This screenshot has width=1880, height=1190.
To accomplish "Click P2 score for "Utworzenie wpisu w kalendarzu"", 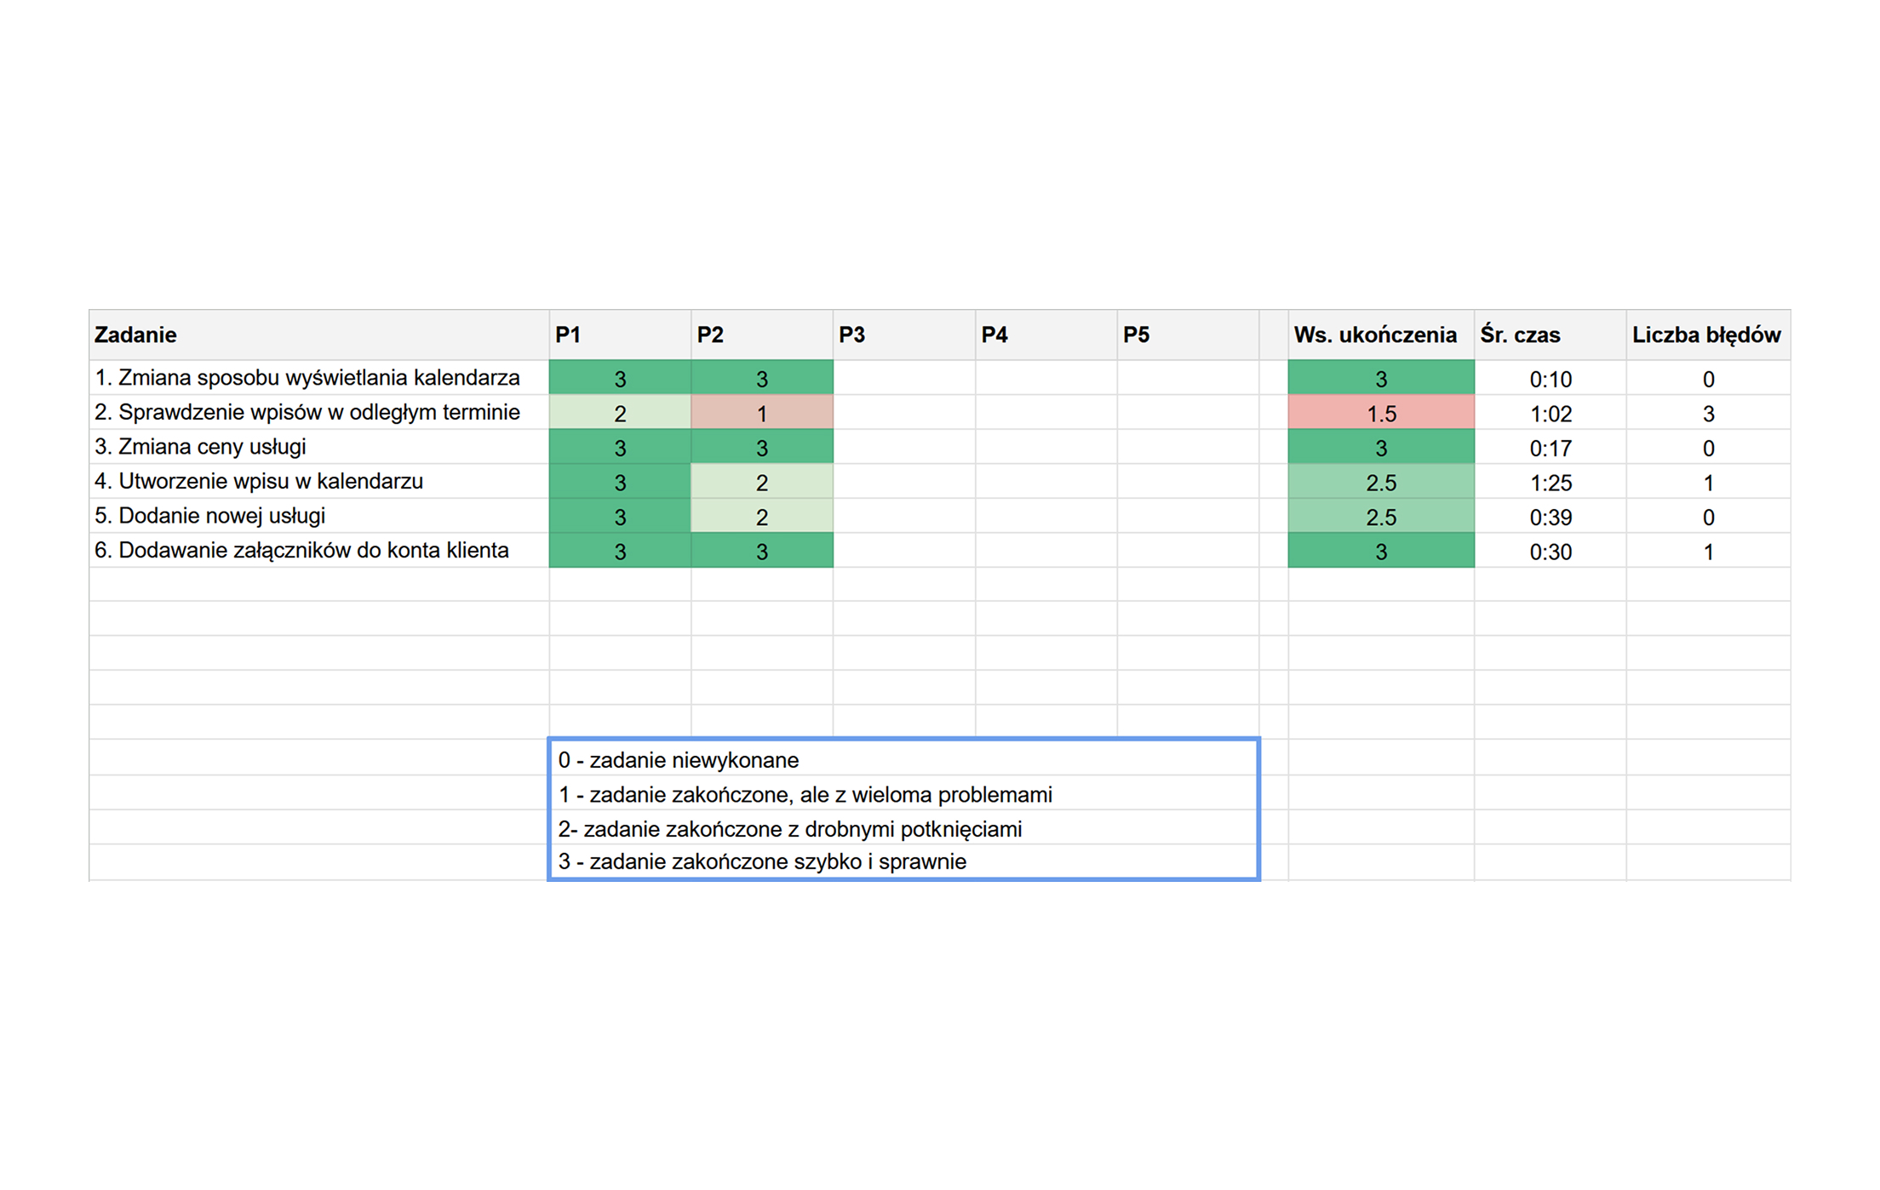I will coord(761,483).
